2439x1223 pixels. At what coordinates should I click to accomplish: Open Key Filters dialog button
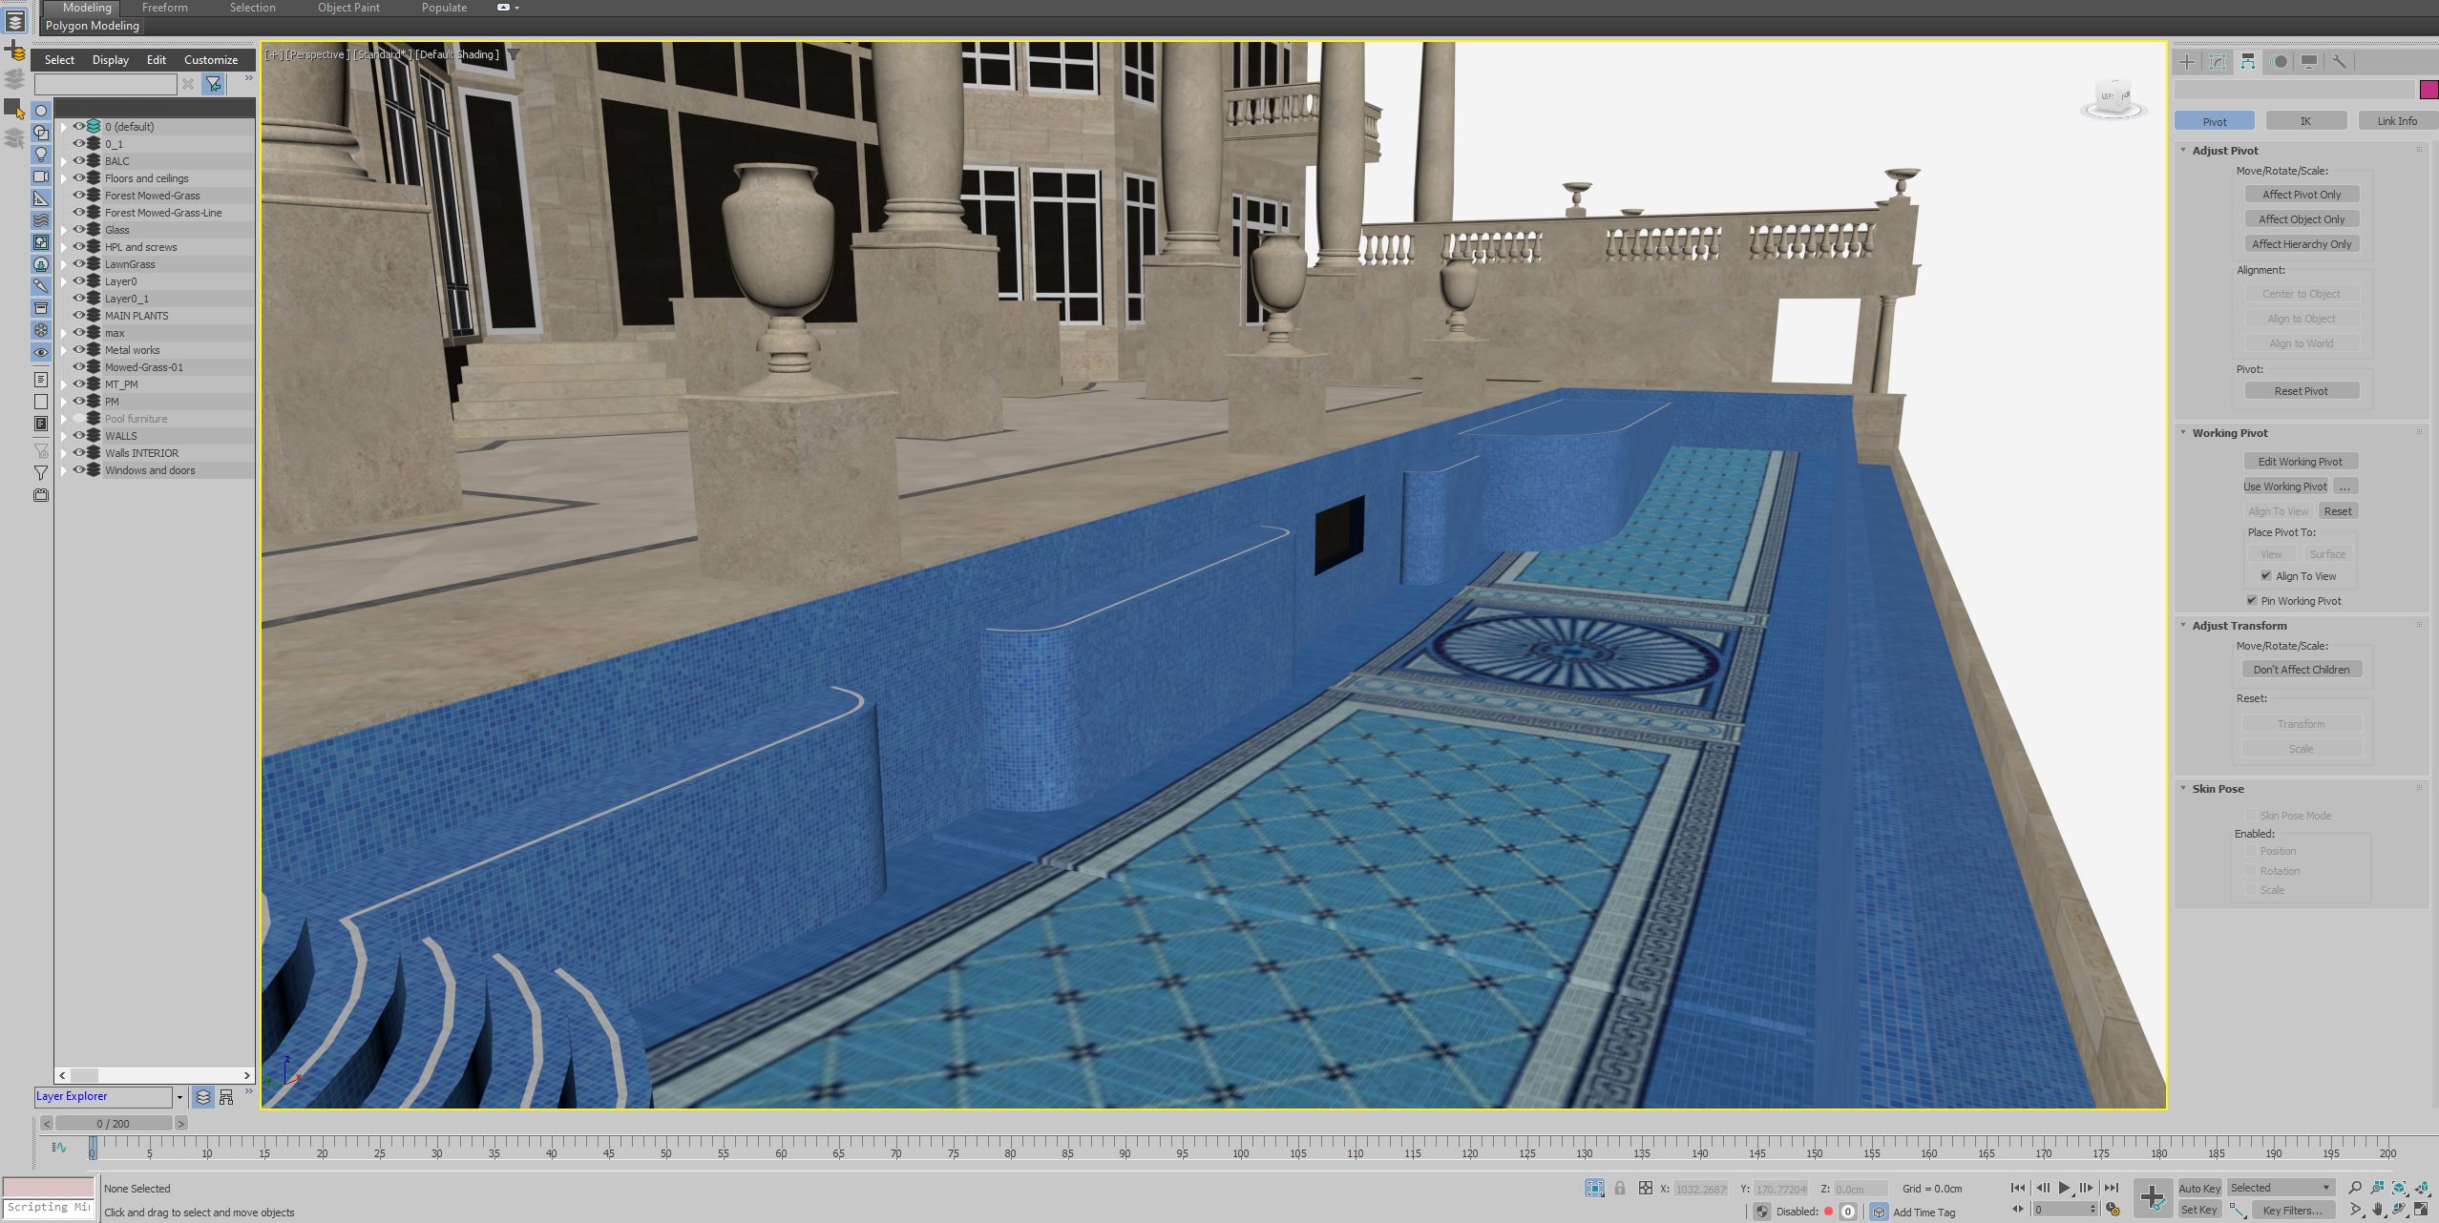[2292, 1211]
